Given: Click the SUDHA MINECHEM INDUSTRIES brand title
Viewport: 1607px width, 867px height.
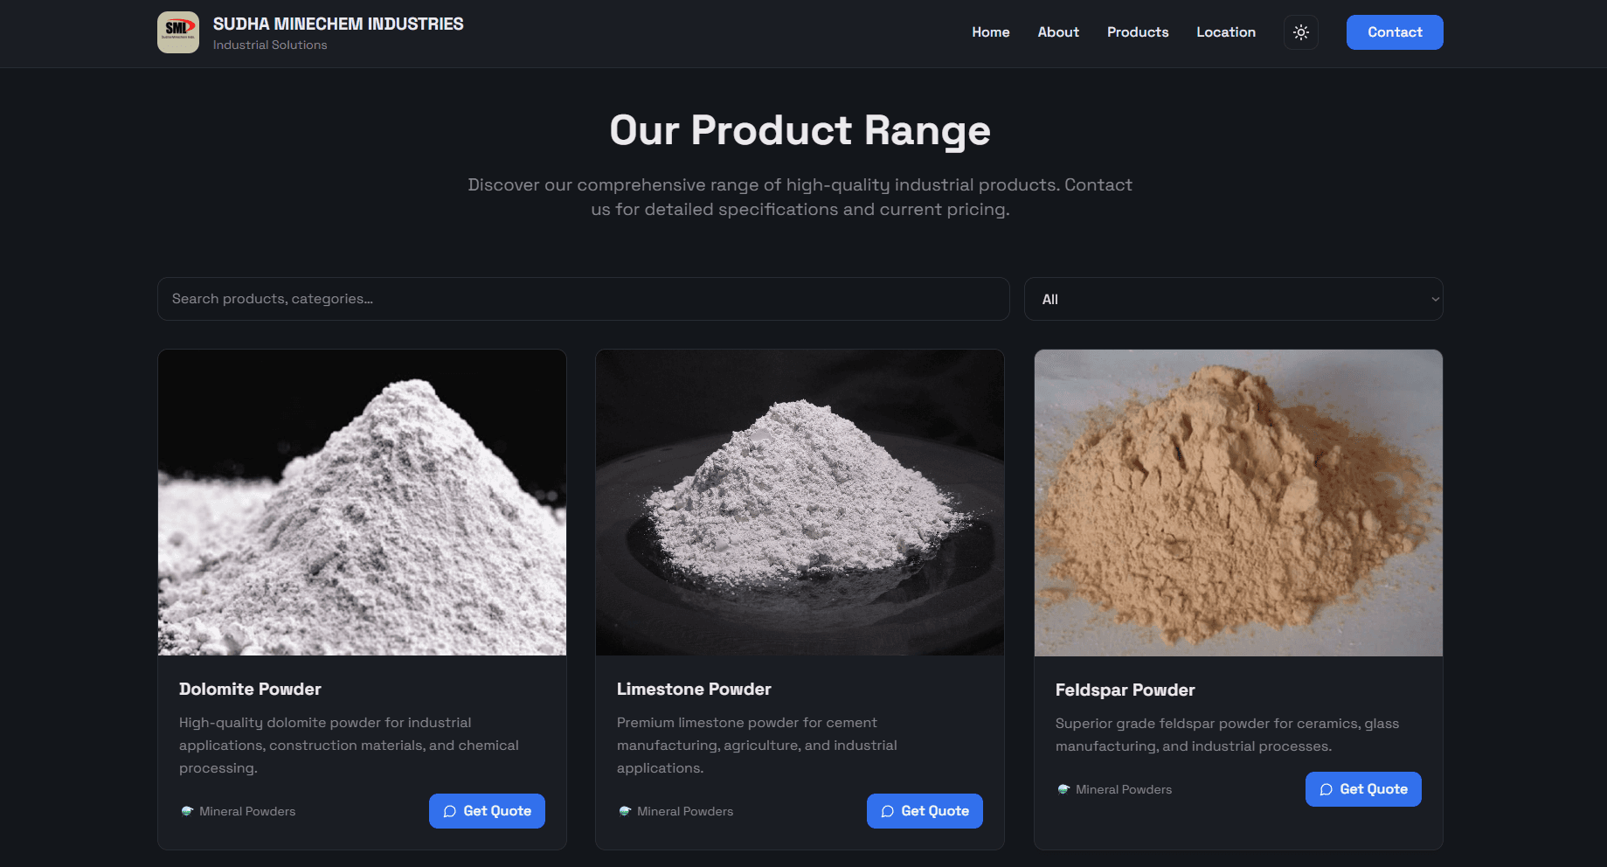Looking at the screenshot, I should (338, 24).
